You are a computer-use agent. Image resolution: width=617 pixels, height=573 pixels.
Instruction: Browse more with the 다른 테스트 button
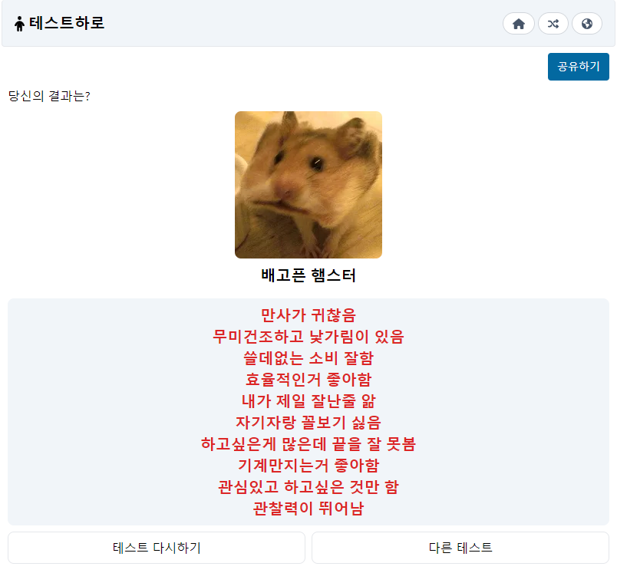tap(460, 548)
